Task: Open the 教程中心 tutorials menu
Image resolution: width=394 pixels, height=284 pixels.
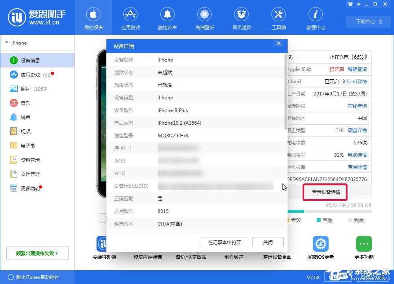Action: tap(315, 18)
